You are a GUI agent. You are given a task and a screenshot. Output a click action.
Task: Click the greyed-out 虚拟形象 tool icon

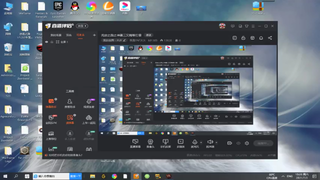click(89, 133)
